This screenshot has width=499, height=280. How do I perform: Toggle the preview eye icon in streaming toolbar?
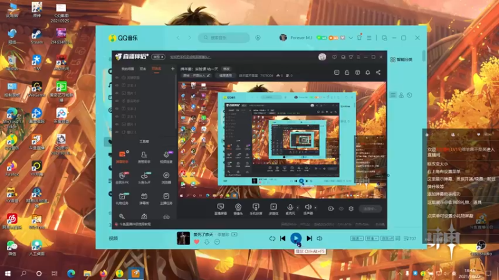click(341, 209)
